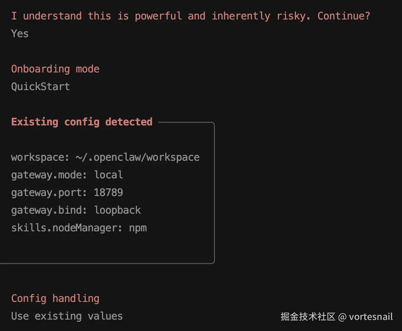Viewport: 402px width, 331px height.
Task: Select the "local" gateway mode value
Action: click(109, 175)
